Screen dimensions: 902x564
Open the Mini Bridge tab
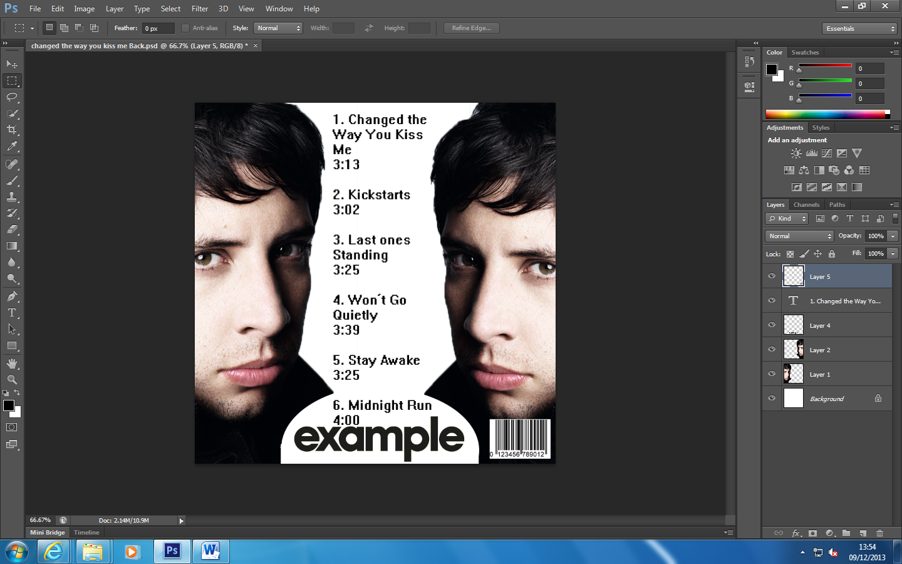coord(47,533)
